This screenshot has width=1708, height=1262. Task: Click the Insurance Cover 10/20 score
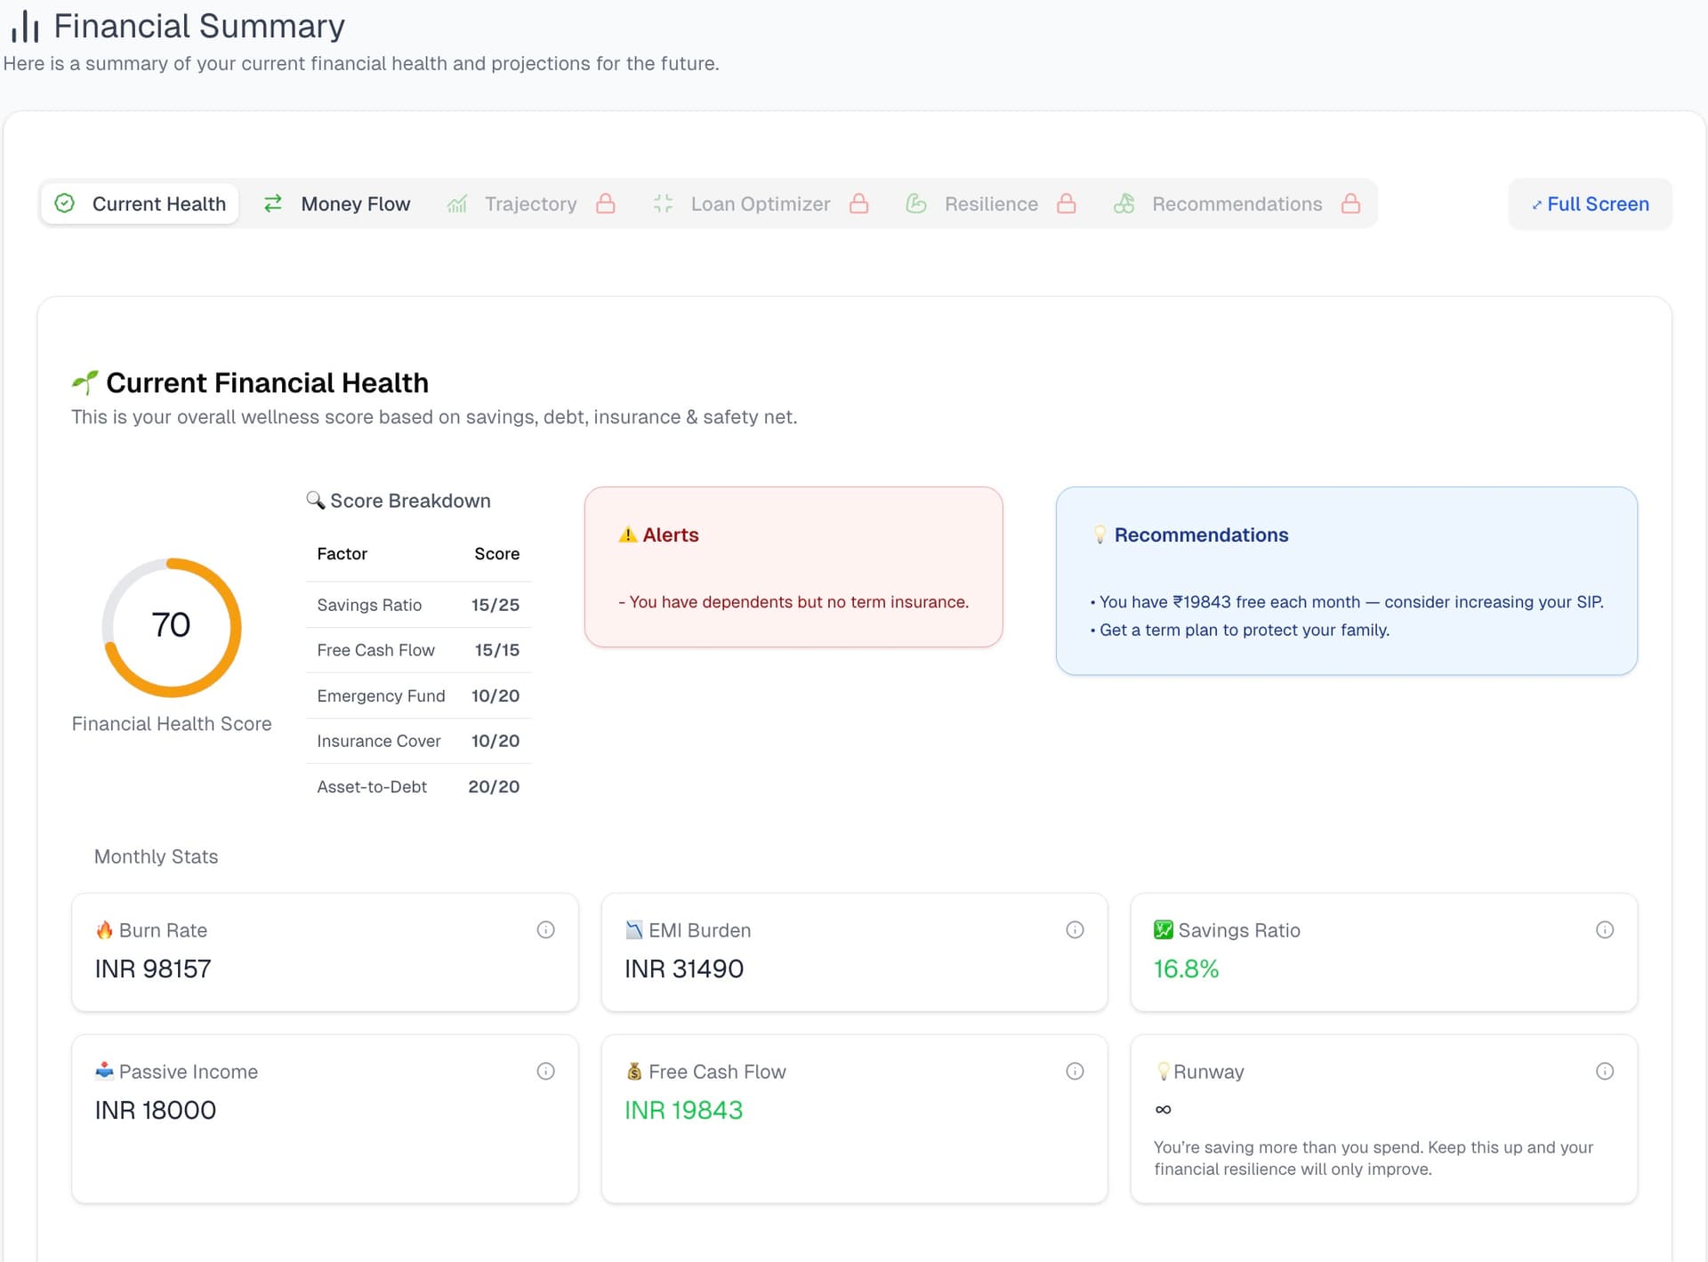(495, 741)
